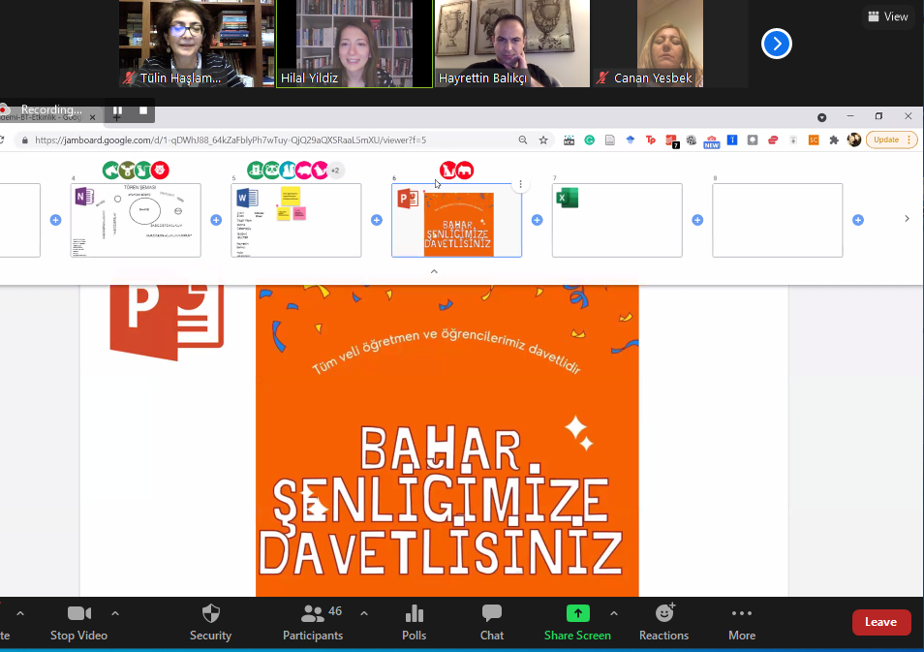Expand the Share Screen options arrow
Viewport: 924px width, 652px height.
pos(613,613)
